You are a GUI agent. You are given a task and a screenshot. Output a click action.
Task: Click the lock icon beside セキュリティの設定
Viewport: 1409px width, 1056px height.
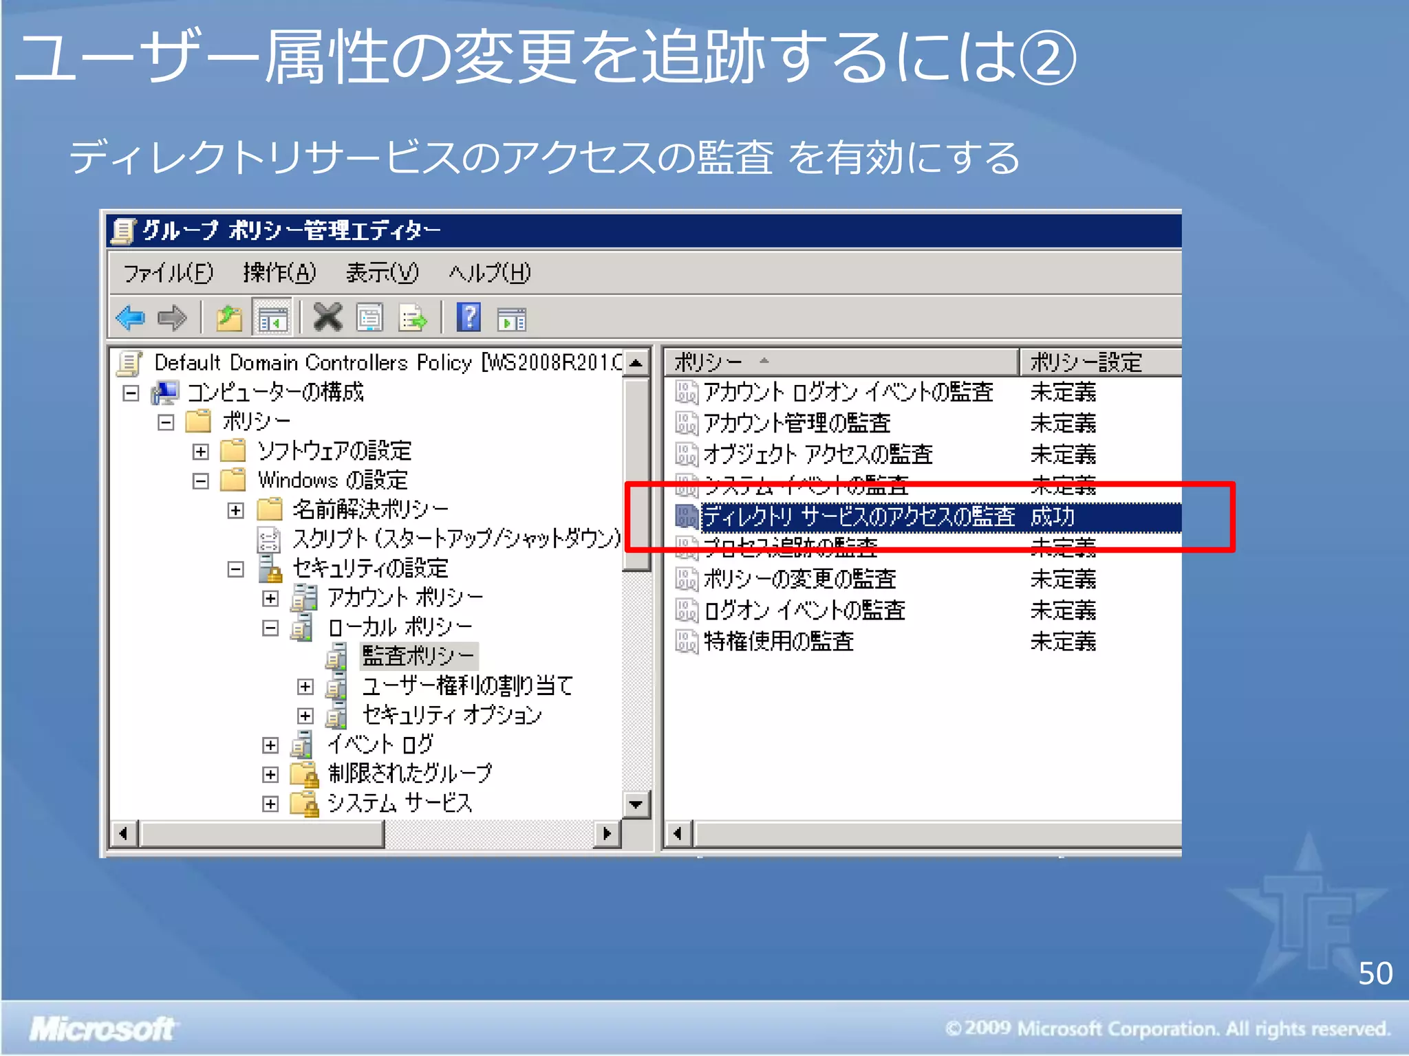pyautogui.click(x=270, y=569)
